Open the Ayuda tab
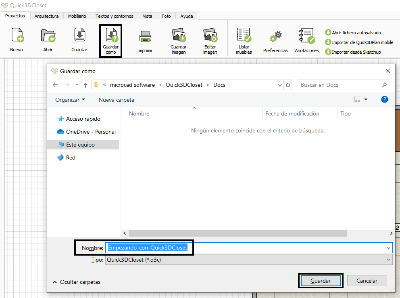The width and height of the screenshot is (400, 298). (x=186, y=16)
